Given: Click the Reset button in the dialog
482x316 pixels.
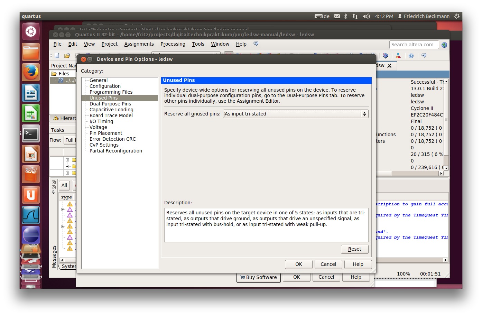Looking at the screenshot, I should pyautogui.click(x=354, y=249).
